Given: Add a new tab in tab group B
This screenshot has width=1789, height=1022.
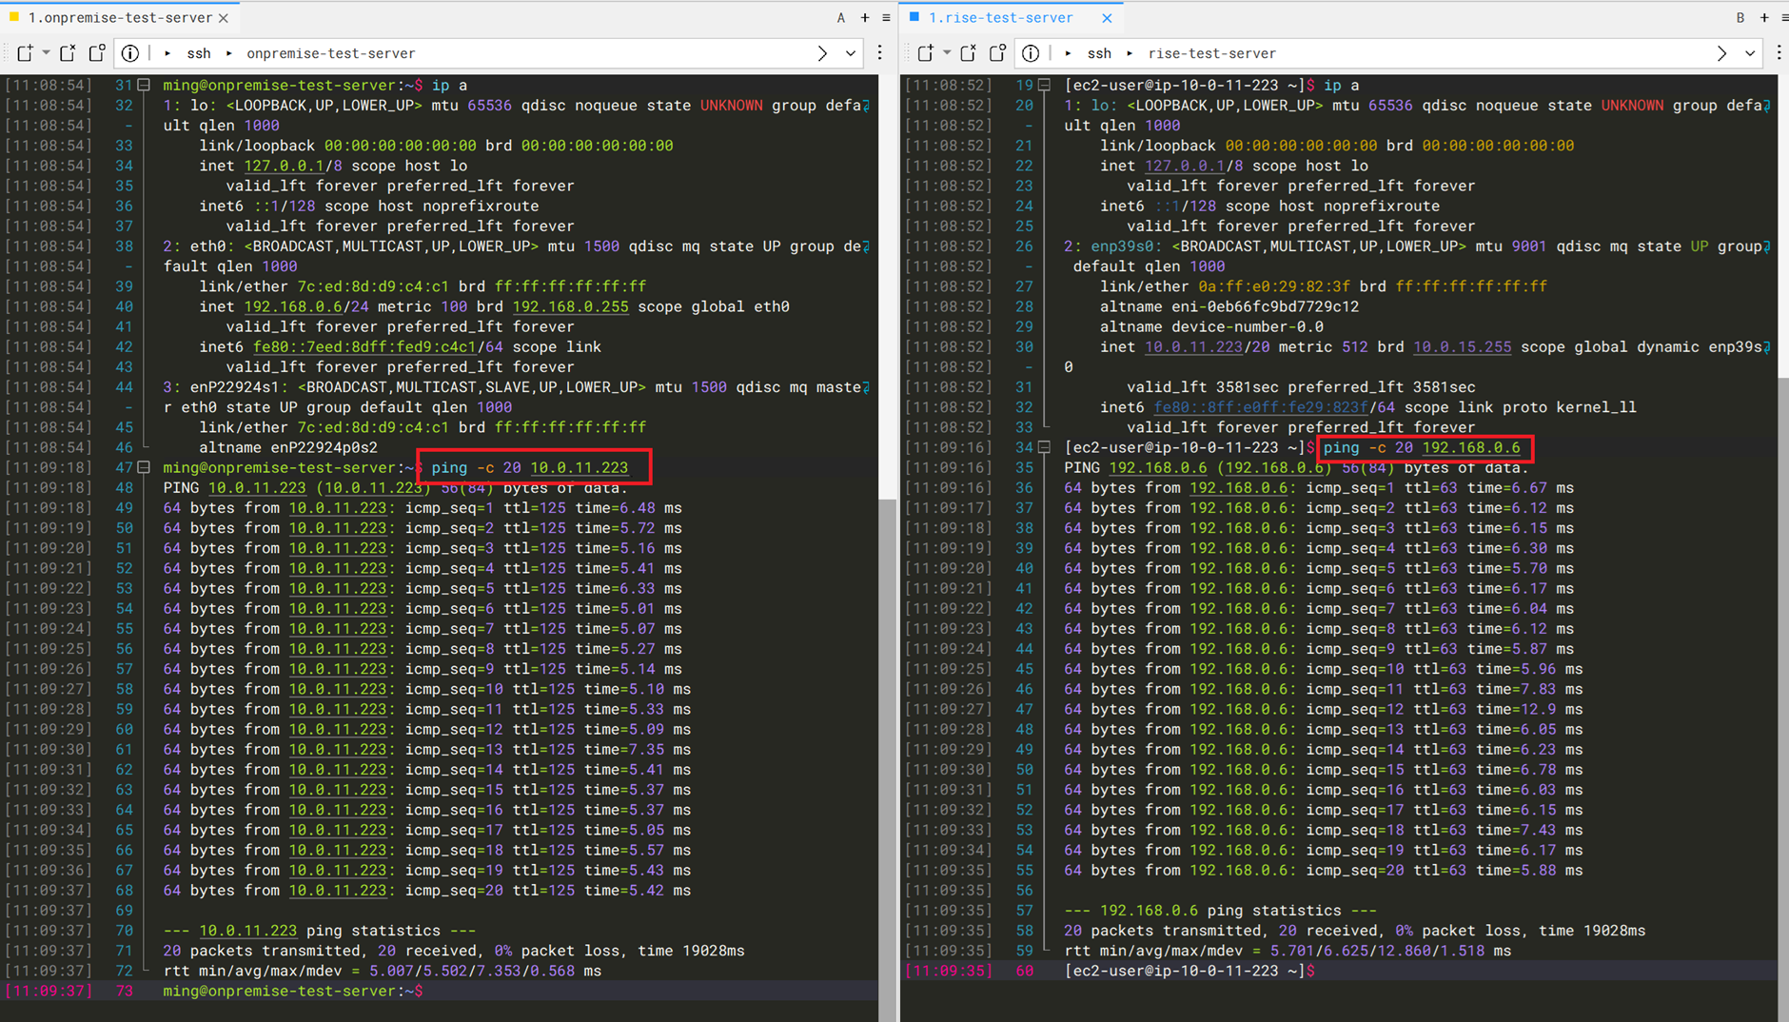Looking at the screenshot, I should click(1764, 18).
